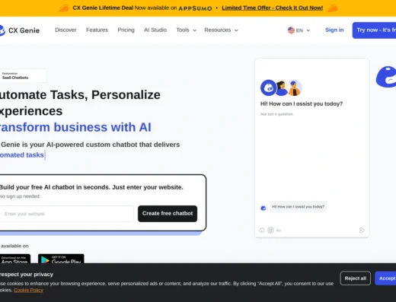
Task: Click the 'Hi! How can I assist you today?' bubble
Action: tap(299, 207)
